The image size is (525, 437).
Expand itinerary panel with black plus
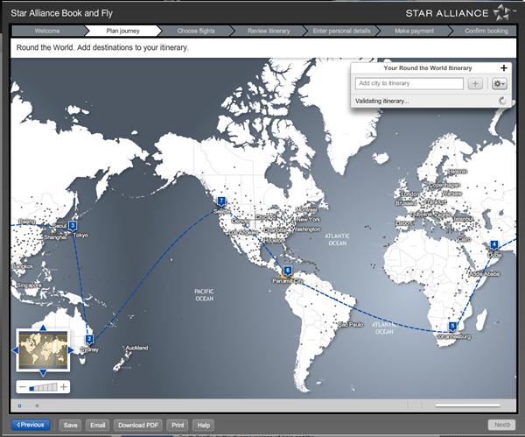504,68
